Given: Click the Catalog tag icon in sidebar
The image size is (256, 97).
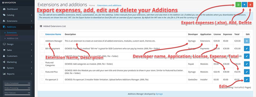Looking at the screenshot, I should point(4,15).
